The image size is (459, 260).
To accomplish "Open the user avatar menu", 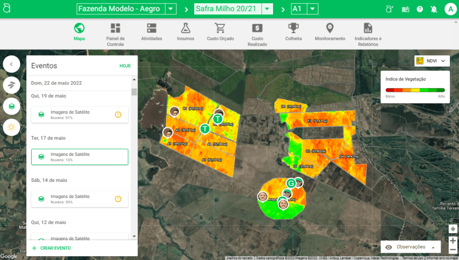I will click(450, 9).
